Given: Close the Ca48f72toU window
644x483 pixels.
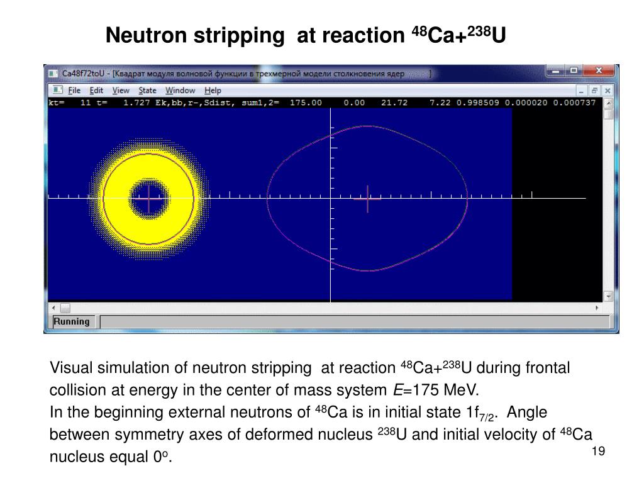Looking at the screenshot, I should click(x=599, y=70).
